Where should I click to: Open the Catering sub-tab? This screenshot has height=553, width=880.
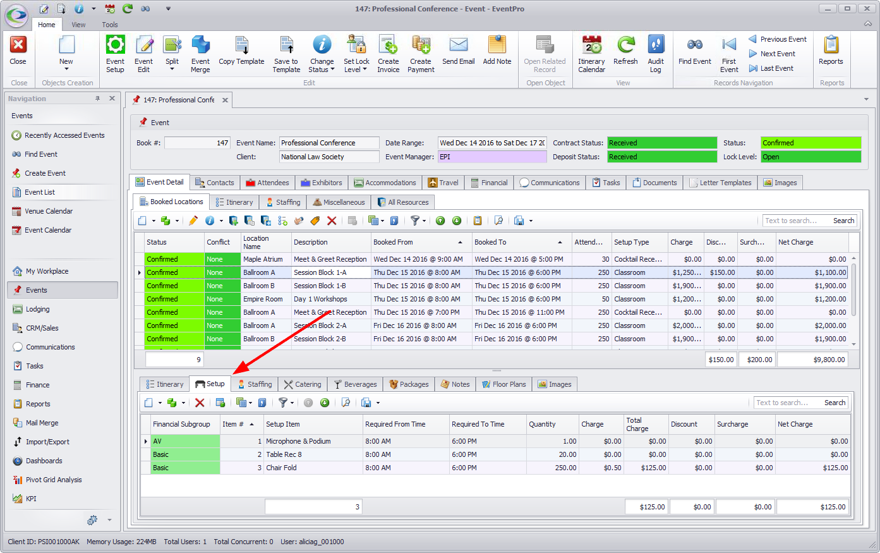302,384
